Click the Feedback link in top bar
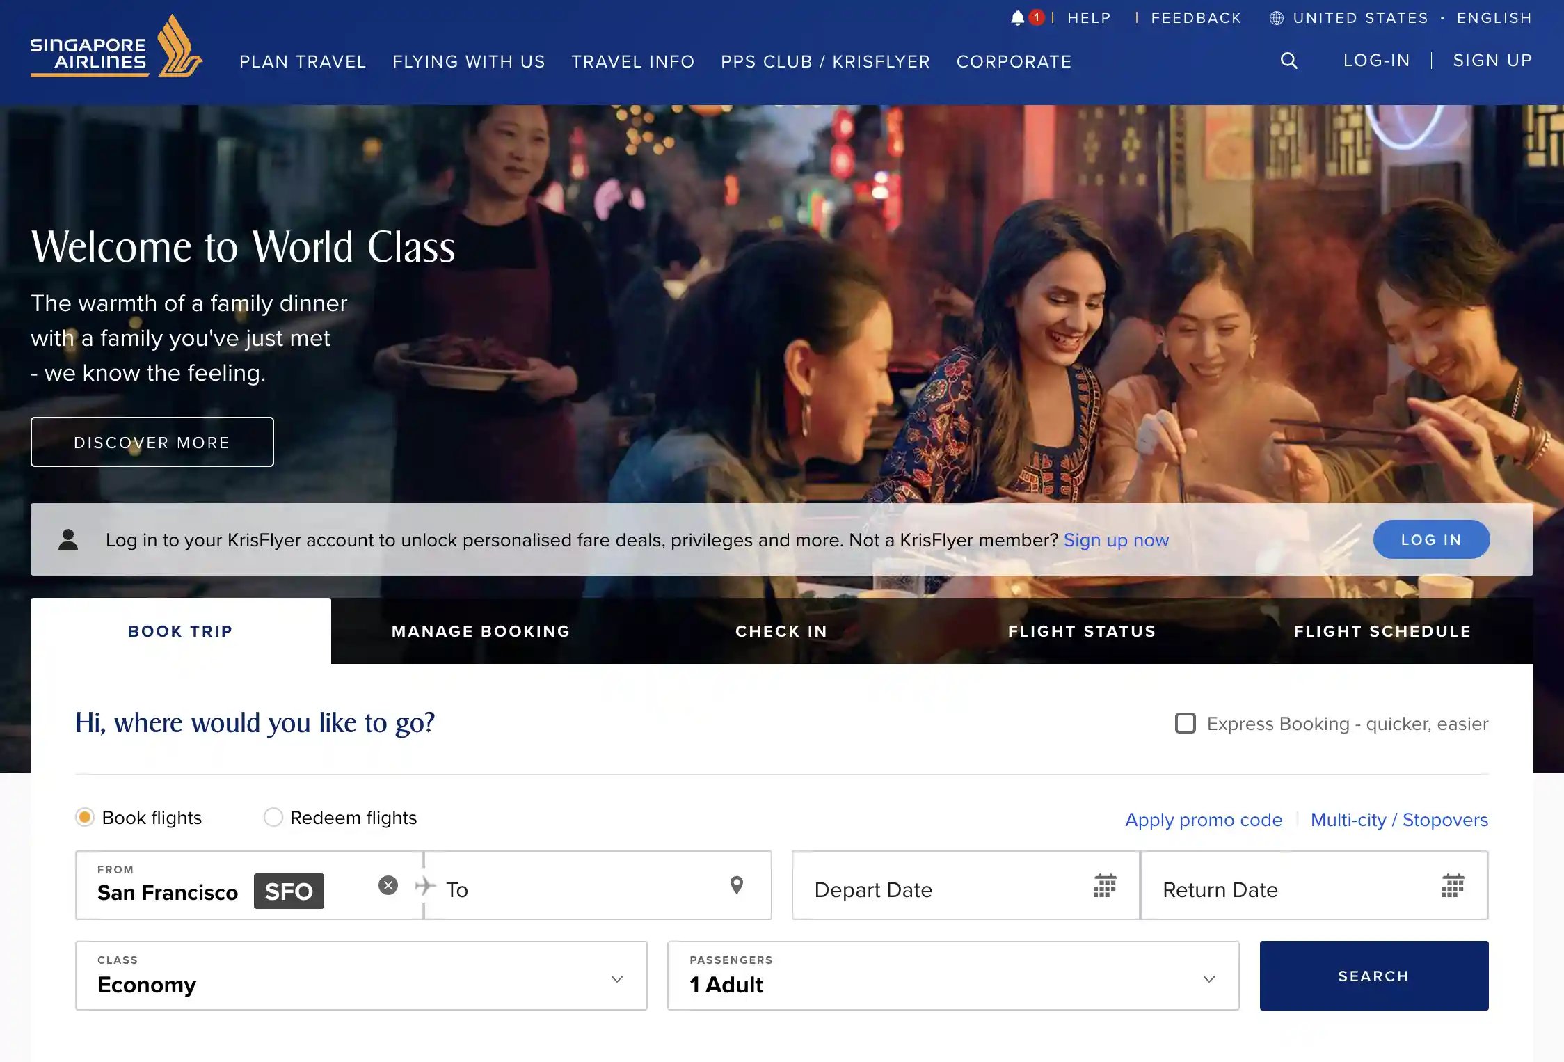1564x1062 pixels. pos(1197,18)
